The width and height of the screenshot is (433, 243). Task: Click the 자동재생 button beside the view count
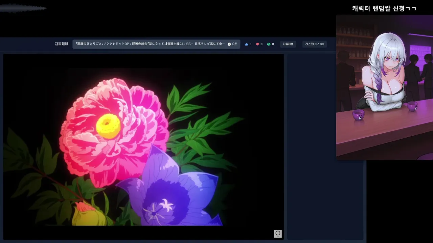288,44
